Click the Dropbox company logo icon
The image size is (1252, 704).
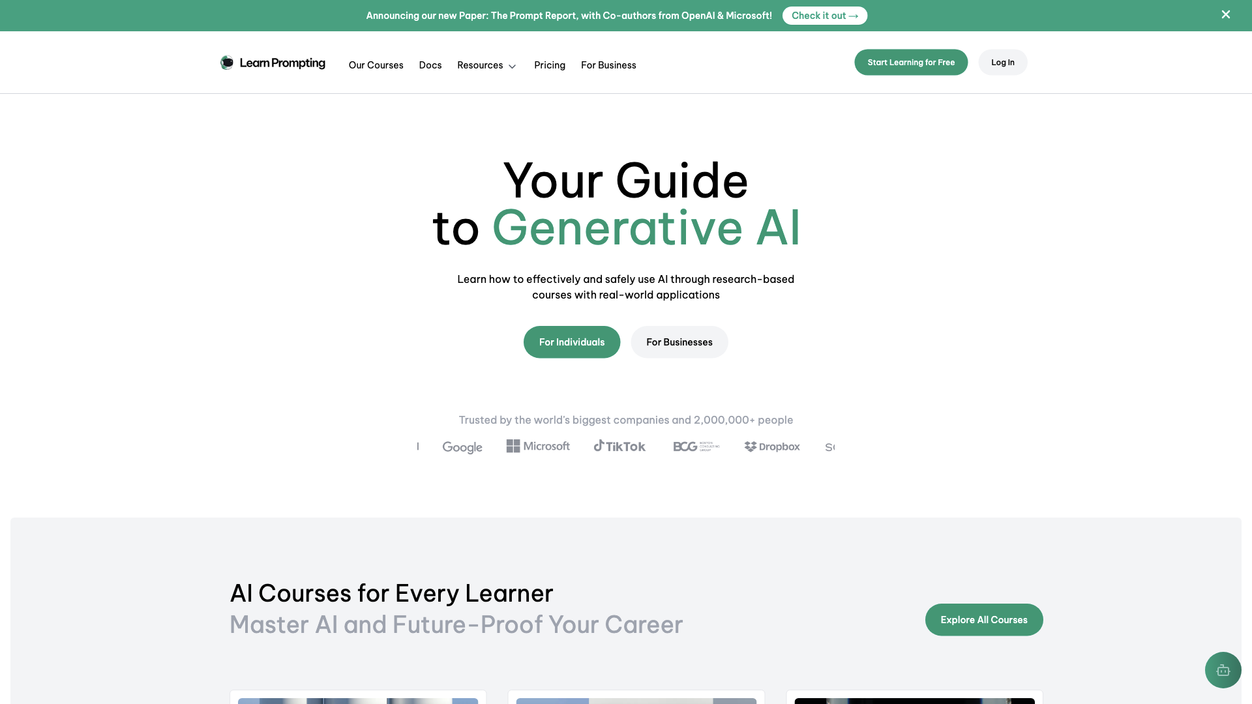pyautogui.click(x=749, y=446)
